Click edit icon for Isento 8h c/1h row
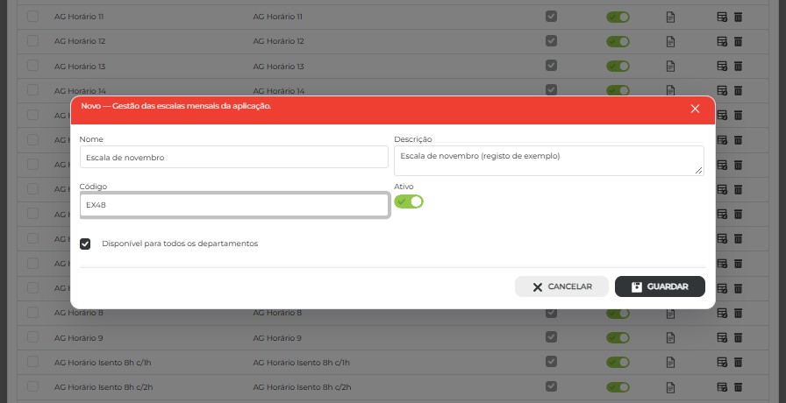Screen dimensions: 786x403 (722, 363)
